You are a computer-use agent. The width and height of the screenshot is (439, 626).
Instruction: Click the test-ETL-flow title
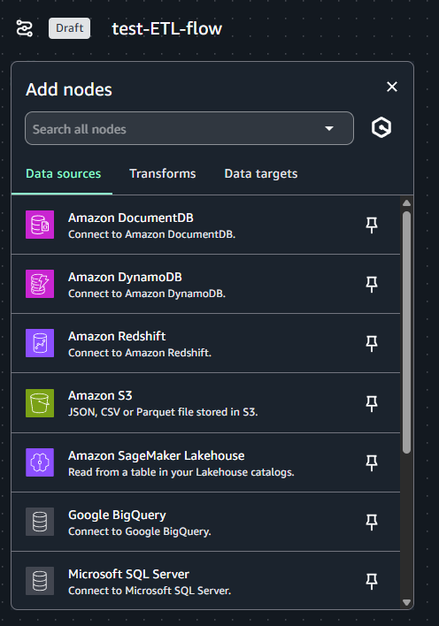[x=166, y=29]
